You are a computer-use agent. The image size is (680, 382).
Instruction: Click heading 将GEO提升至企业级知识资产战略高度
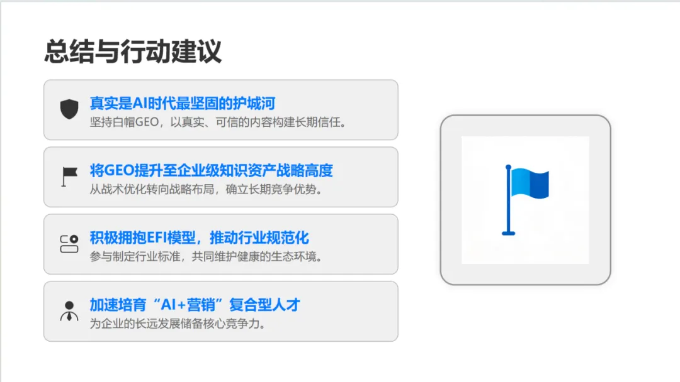coord(211,170)
